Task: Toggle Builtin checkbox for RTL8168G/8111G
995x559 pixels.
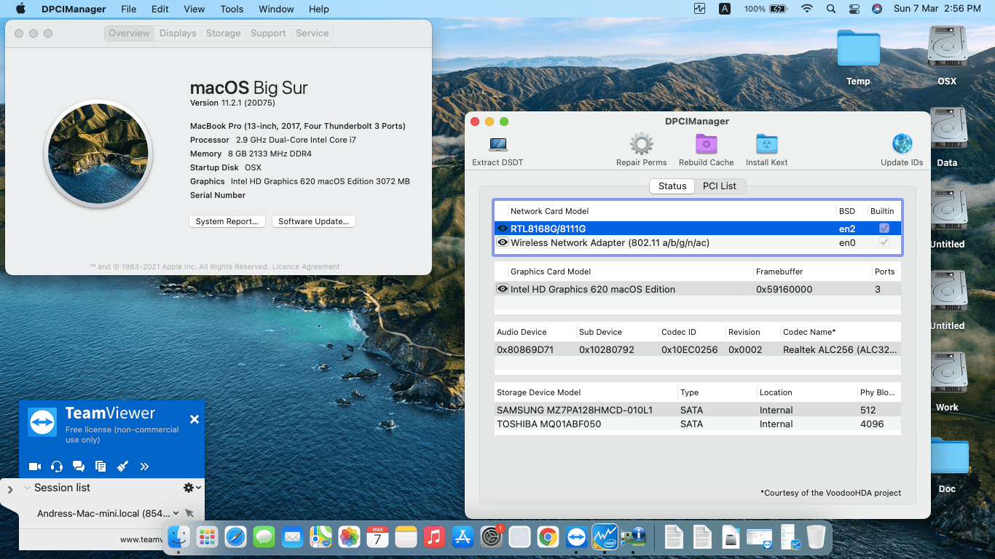Action: [884, 229]
